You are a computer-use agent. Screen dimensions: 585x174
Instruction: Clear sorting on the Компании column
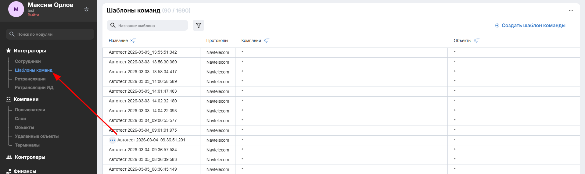267,41
